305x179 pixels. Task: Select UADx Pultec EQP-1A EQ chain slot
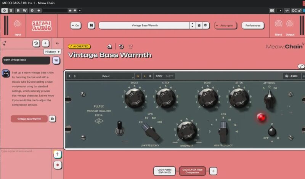[x=164, y=171]
